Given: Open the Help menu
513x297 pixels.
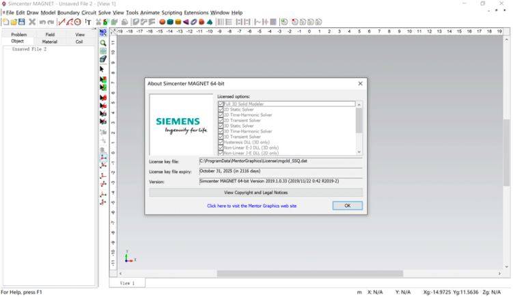Looking at the screenshot, I should point(237,13).
